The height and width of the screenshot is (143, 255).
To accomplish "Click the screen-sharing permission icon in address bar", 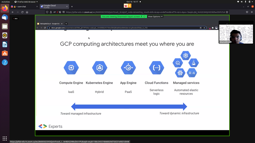I will click(x=64, y=12).
